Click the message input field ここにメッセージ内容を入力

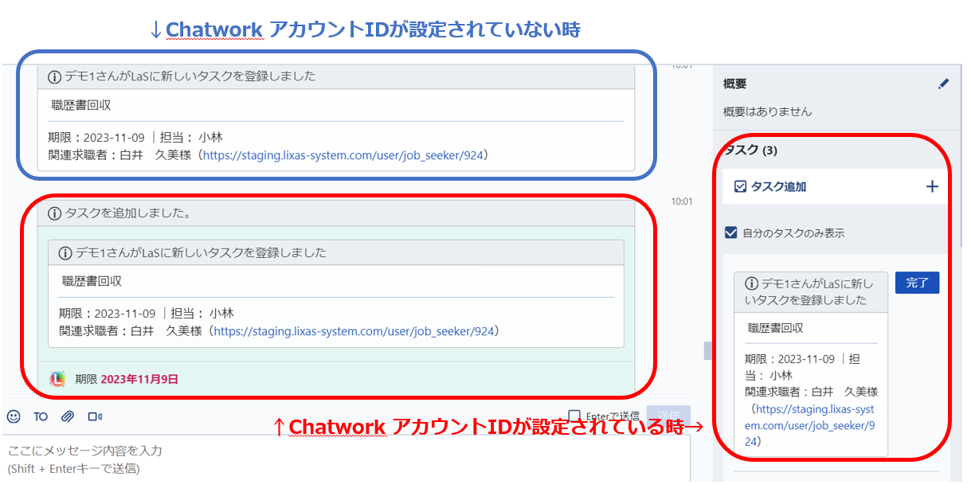pyautogui.click(x=346, y=459)
